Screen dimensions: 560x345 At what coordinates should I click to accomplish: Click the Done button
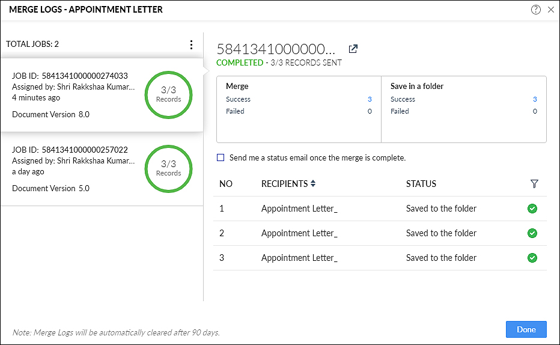point(526,329)
